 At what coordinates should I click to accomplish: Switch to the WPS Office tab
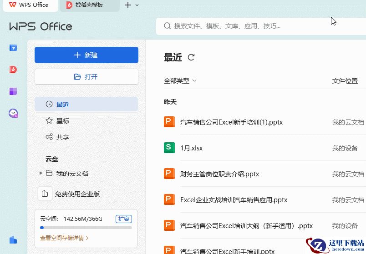[x=30, y=5]
